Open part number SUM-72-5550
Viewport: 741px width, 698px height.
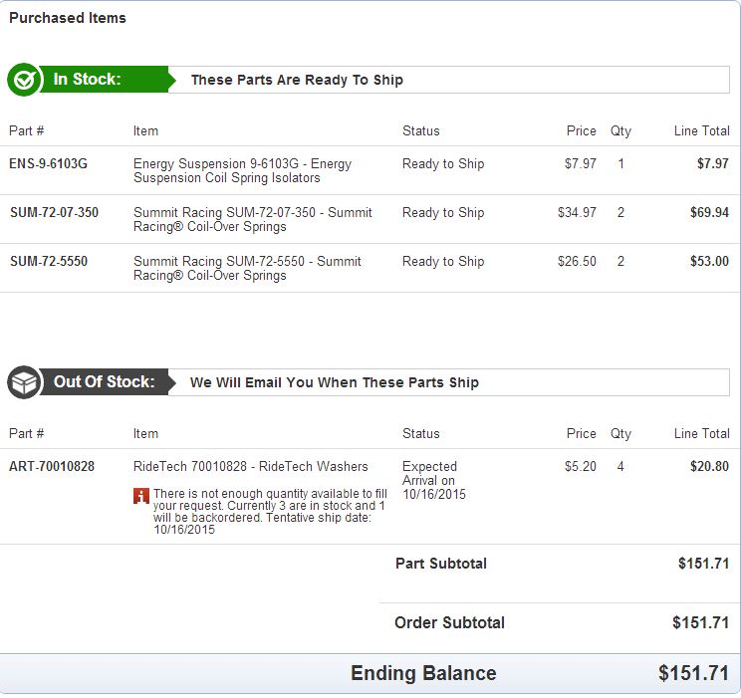tap(49, 262)
